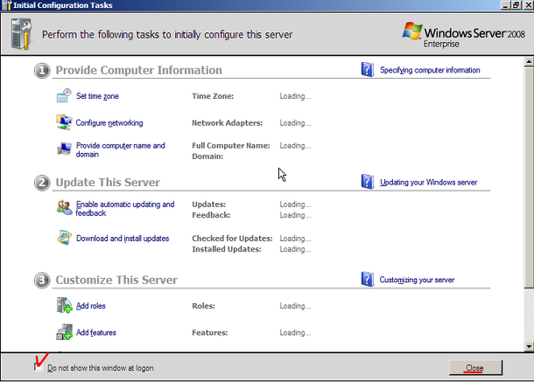Click the scrollbar up arrow

[x=529, y=61]
